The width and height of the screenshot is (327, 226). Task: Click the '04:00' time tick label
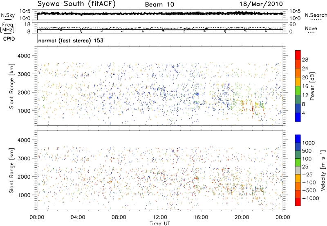[78, 217]
